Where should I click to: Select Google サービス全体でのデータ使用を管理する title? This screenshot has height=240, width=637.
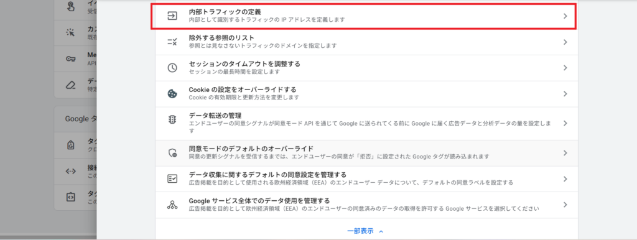pyautogui.click(x=259, y=201)
